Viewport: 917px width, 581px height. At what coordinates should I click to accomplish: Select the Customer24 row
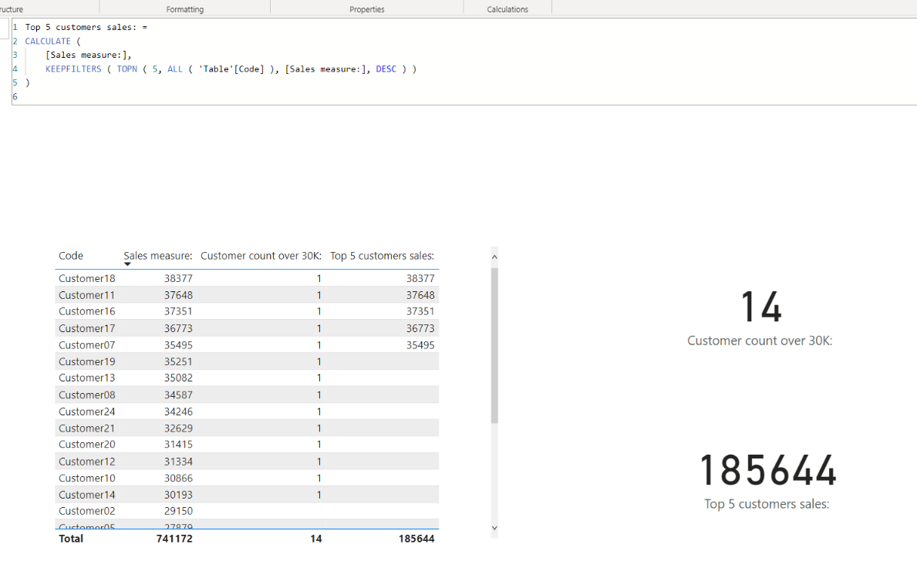pyautogui.click(x=247, y=411)
